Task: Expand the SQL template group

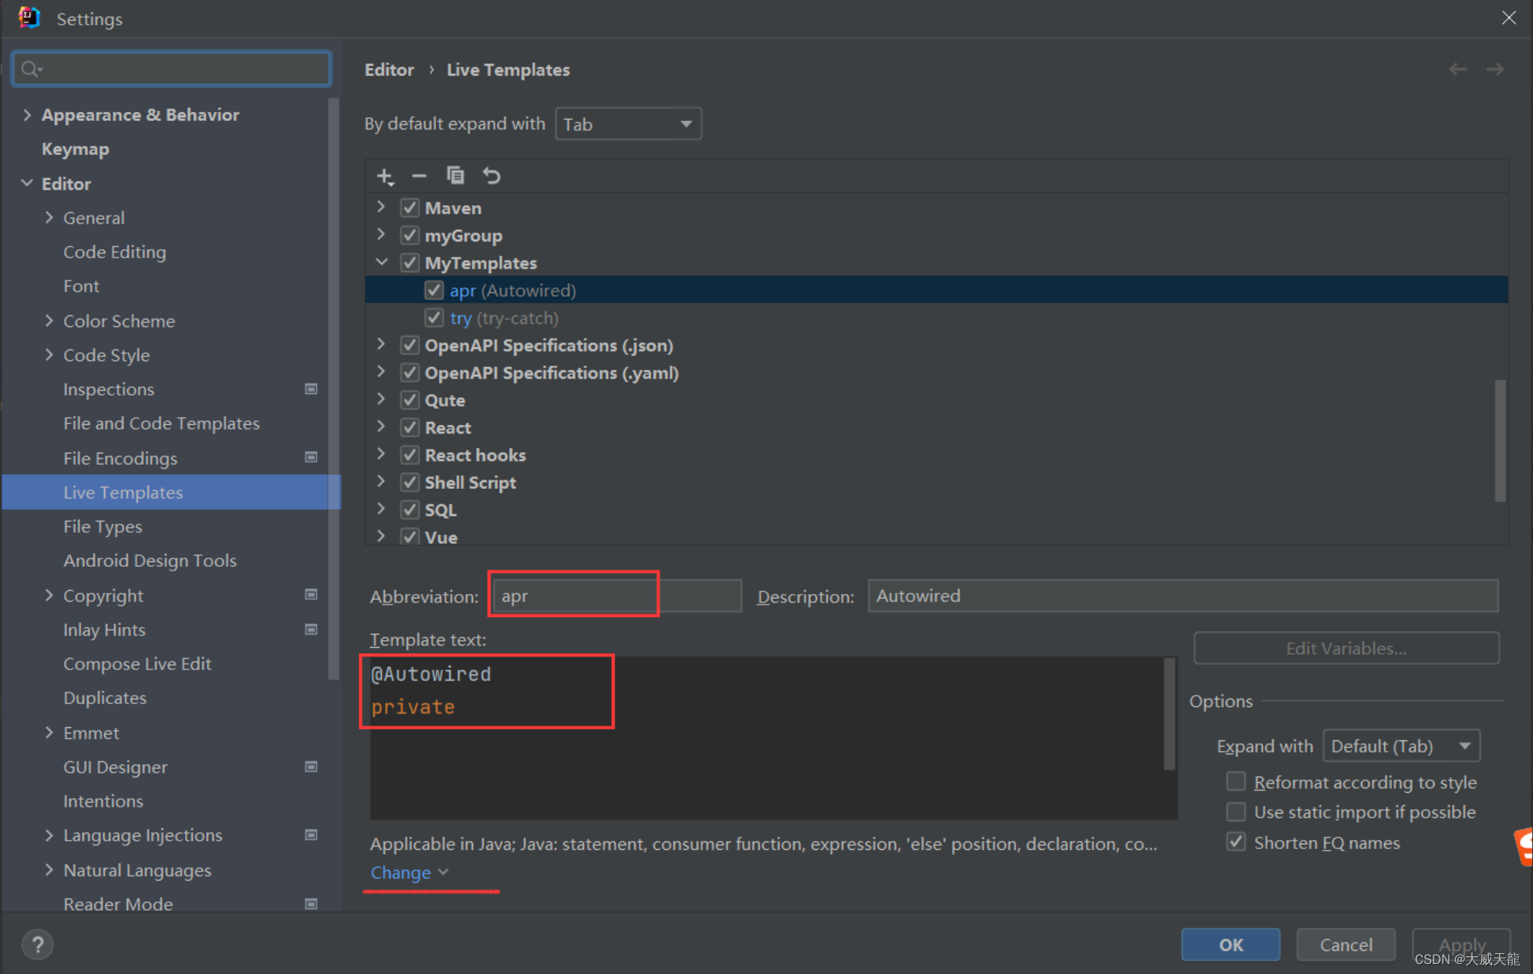Action: 381,509
